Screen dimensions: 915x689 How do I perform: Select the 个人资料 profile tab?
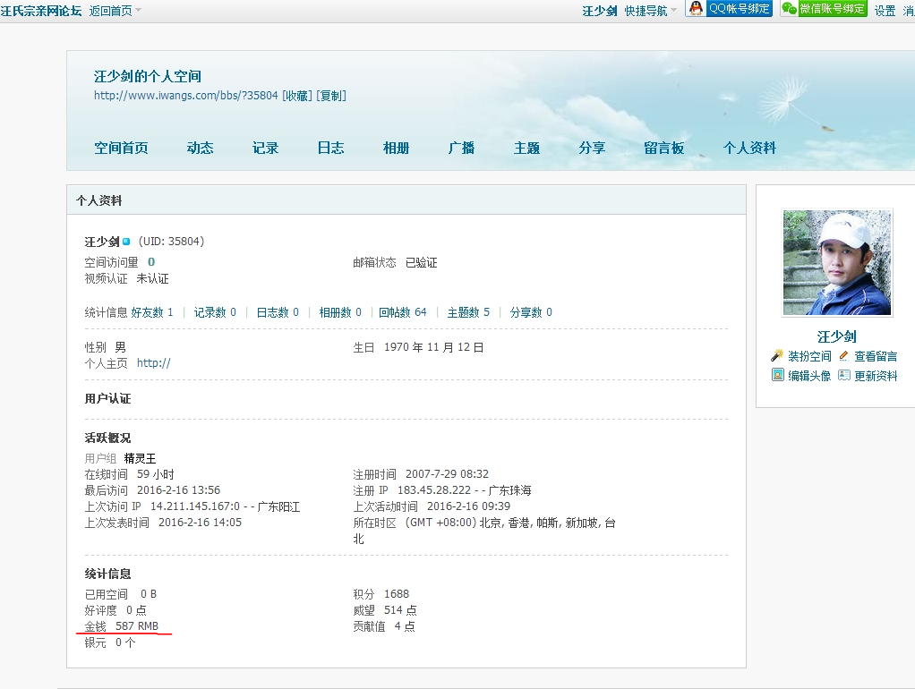tap(749, 149)
